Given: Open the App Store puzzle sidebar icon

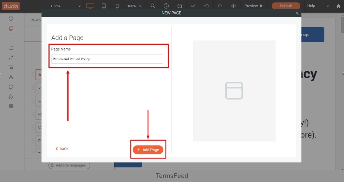Looking at the screenshot, I should (11, 96).
